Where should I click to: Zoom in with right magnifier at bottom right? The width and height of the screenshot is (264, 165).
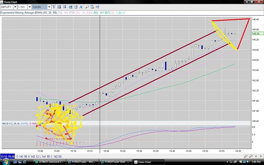click(251, 156)
